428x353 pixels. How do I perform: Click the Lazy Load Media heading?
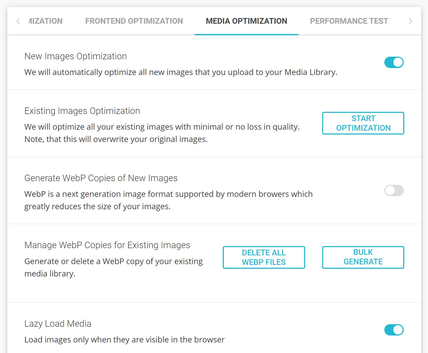point(58,324)
